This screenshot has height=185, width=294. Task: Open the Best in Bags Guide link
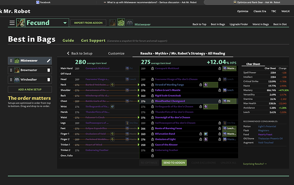[x=68, y=40]
